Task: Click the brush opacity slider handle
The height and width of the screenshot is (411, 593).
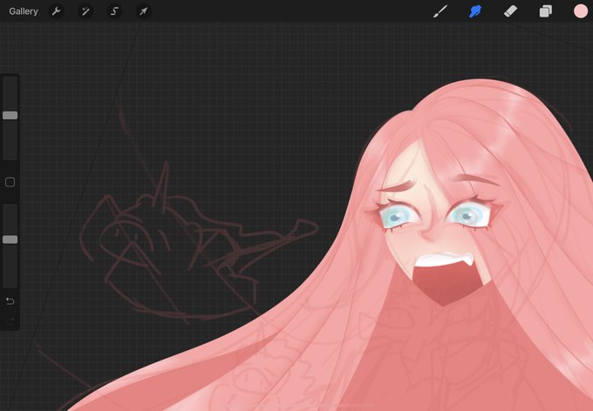Action: tap(10, 239)
